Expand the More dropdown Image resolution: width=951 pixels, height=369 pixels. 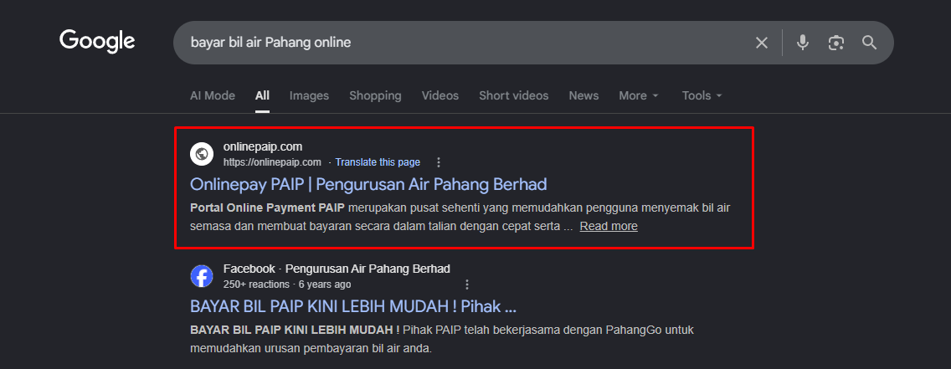(639, 95)
